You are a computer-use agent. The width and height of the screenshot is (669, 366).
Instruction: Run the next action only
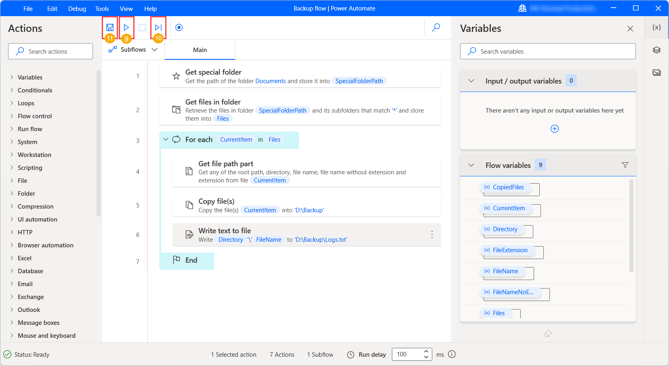[x=158, y=27]
